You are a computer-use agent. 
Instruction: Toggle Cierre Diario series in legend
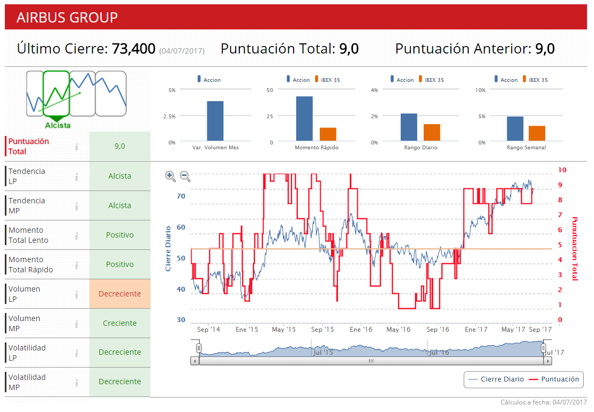click(497, 379)
